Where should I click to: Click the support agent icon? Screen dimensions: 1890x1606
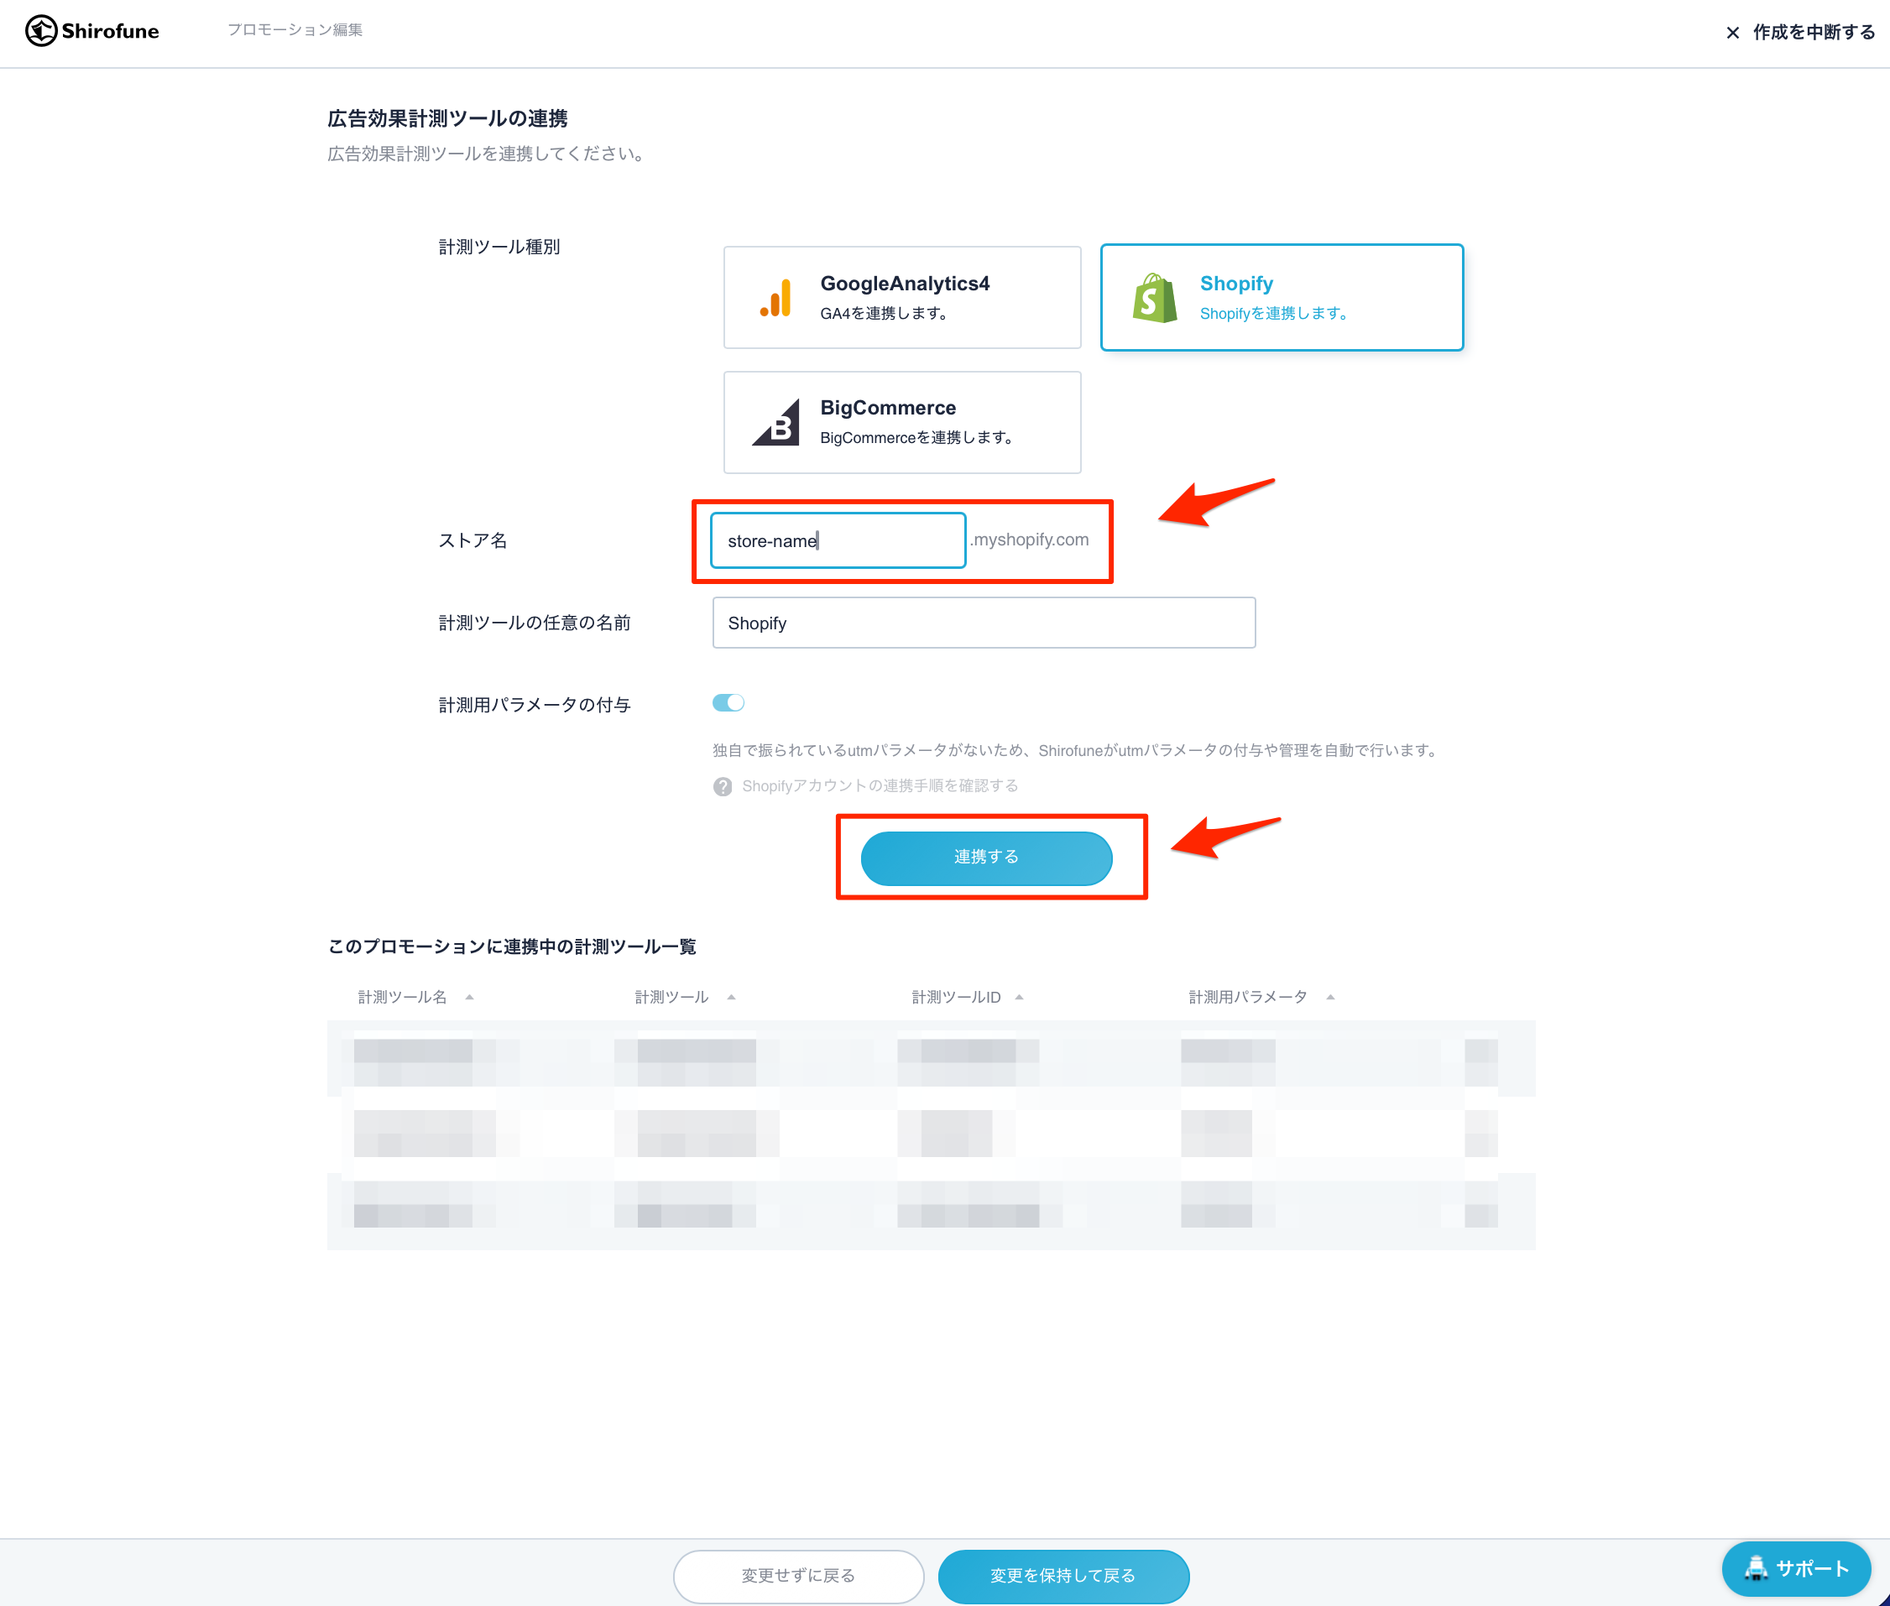(1757, 1569)
